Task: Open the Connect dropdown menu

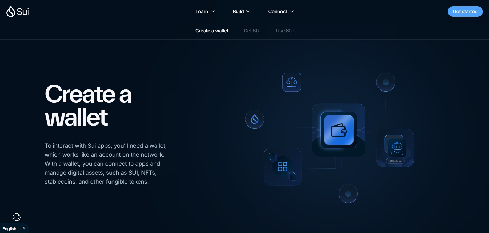Action: pos(281,12)
